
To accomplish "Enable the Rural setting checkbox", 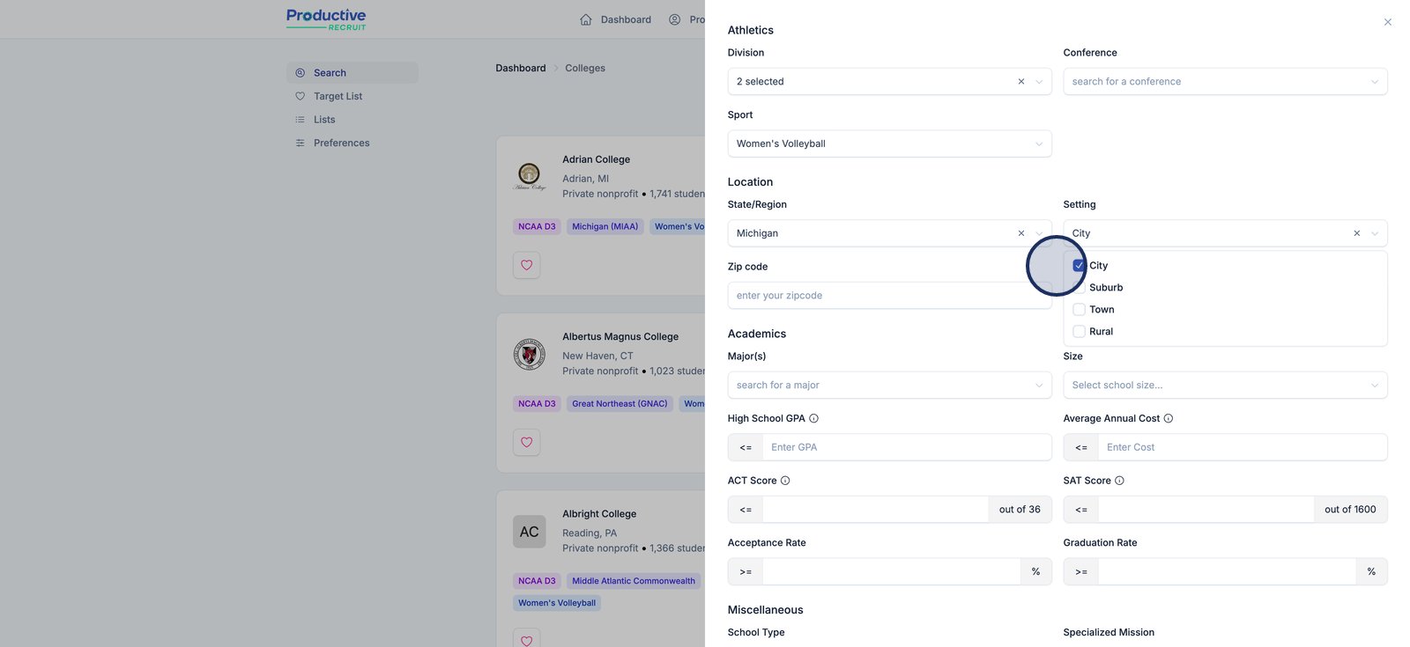I will pos(1079,332).
